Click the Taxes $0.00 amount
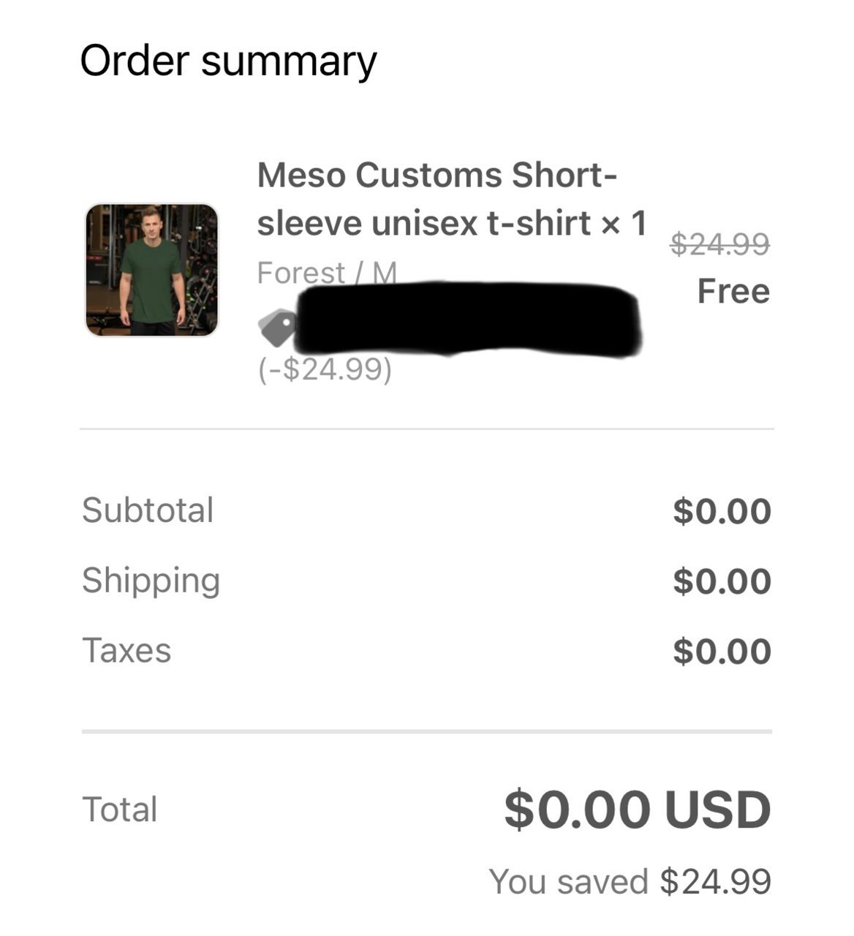This screenshot has height=936, width=854. pyautogui.click(x=722, y=652)
